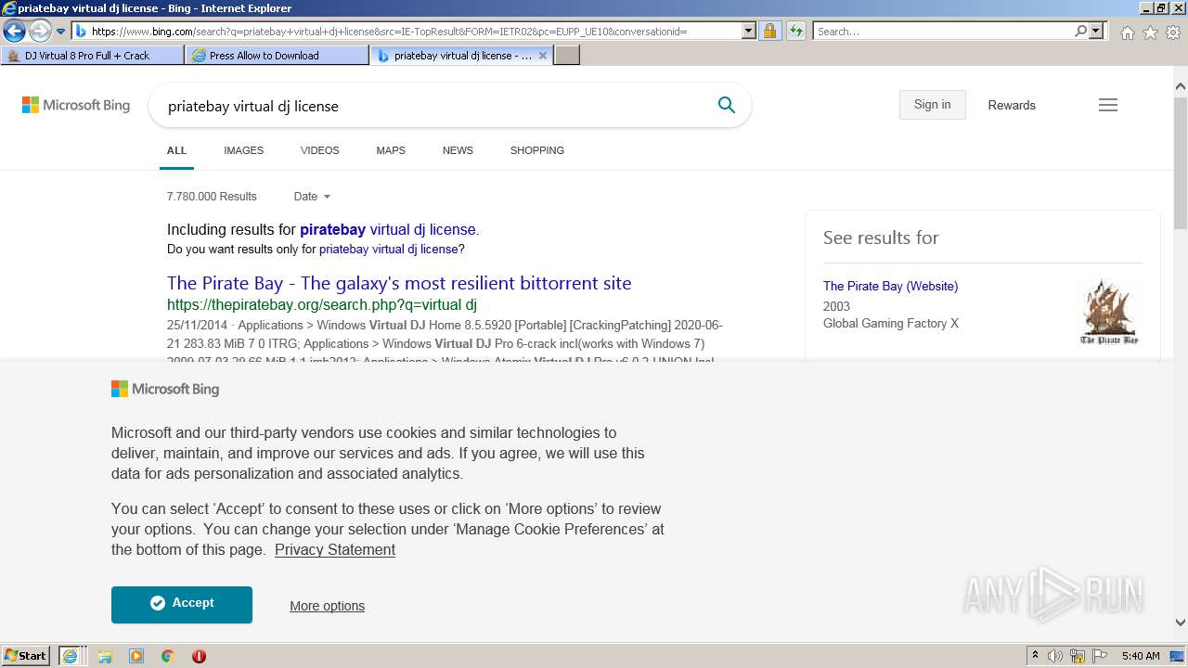This screenshot has height=668, width=1188.
Task: Go forward with the browser Forward arrow
Action: [x=39, y=32]
